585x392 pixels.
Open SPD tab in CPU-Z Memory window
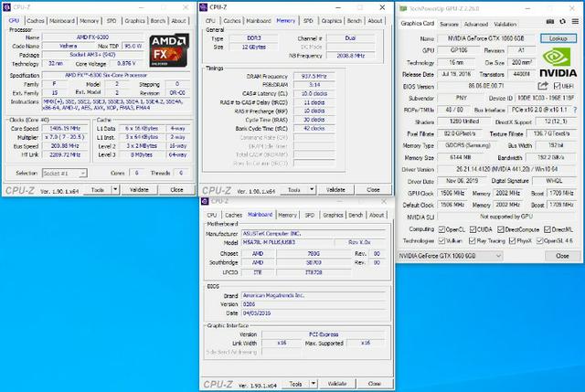[x=308, y=21]
